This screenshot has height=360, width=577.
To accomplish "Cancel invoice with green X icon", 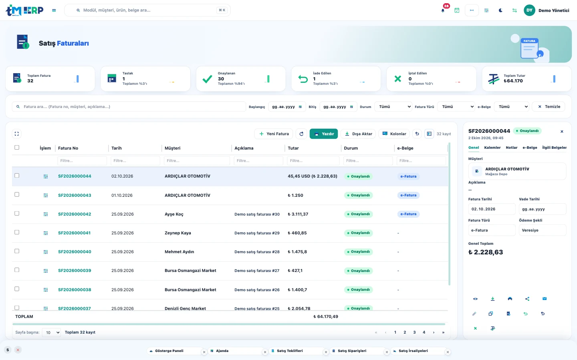I will (475, 328).
